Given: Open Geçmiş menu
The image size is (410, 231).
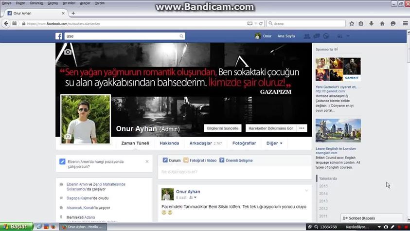Looking at the screenshot, I should pyautogui.click(x=53, y=3).
